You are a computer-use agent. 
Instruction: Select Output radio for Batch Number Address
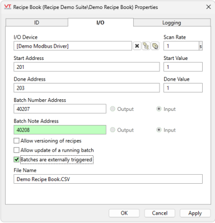click(113, 109)
